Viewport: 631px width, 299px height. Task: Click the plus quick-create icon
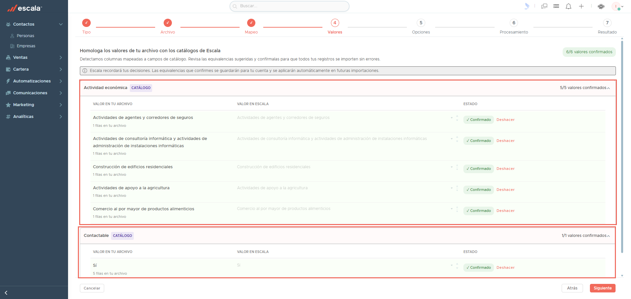pyautogui.click(x=581, y=6)
